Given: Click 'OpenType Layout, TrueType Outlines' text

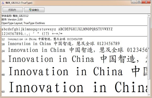Looking at the screenshot, I should (23, 23).
